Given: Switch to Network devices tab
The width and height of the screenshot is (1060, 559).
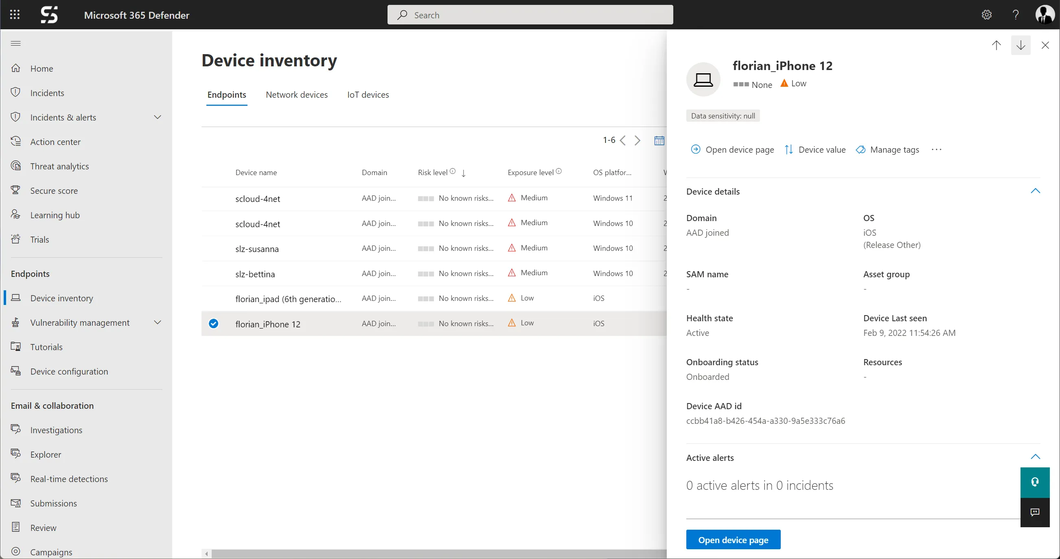Looking at the screenshot, I should coord(297,95).
